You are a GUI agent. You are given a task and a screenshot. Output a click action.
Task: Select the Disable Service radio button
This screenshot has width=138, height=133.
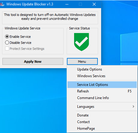7,43
